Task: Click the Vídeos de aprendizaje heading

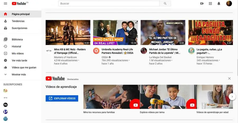Action: click(x=61, y=87)
